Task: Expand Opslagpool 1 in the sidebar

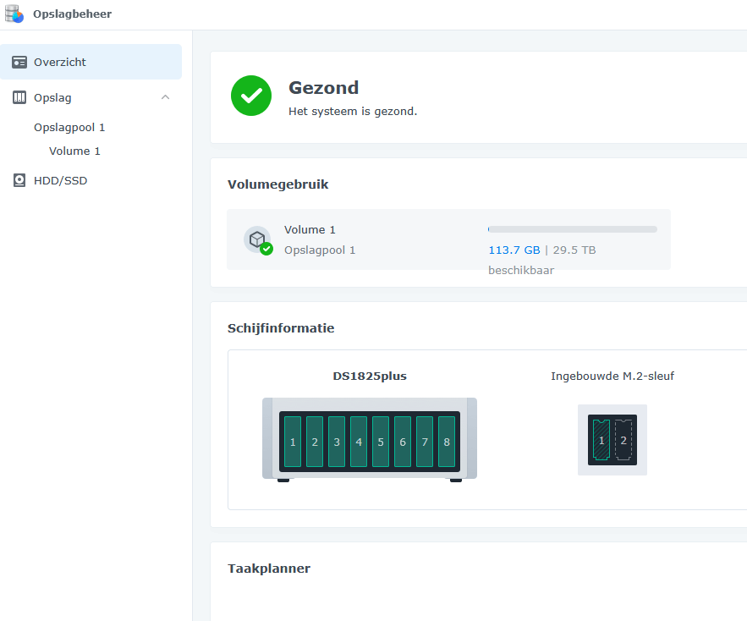Action: 69,127
